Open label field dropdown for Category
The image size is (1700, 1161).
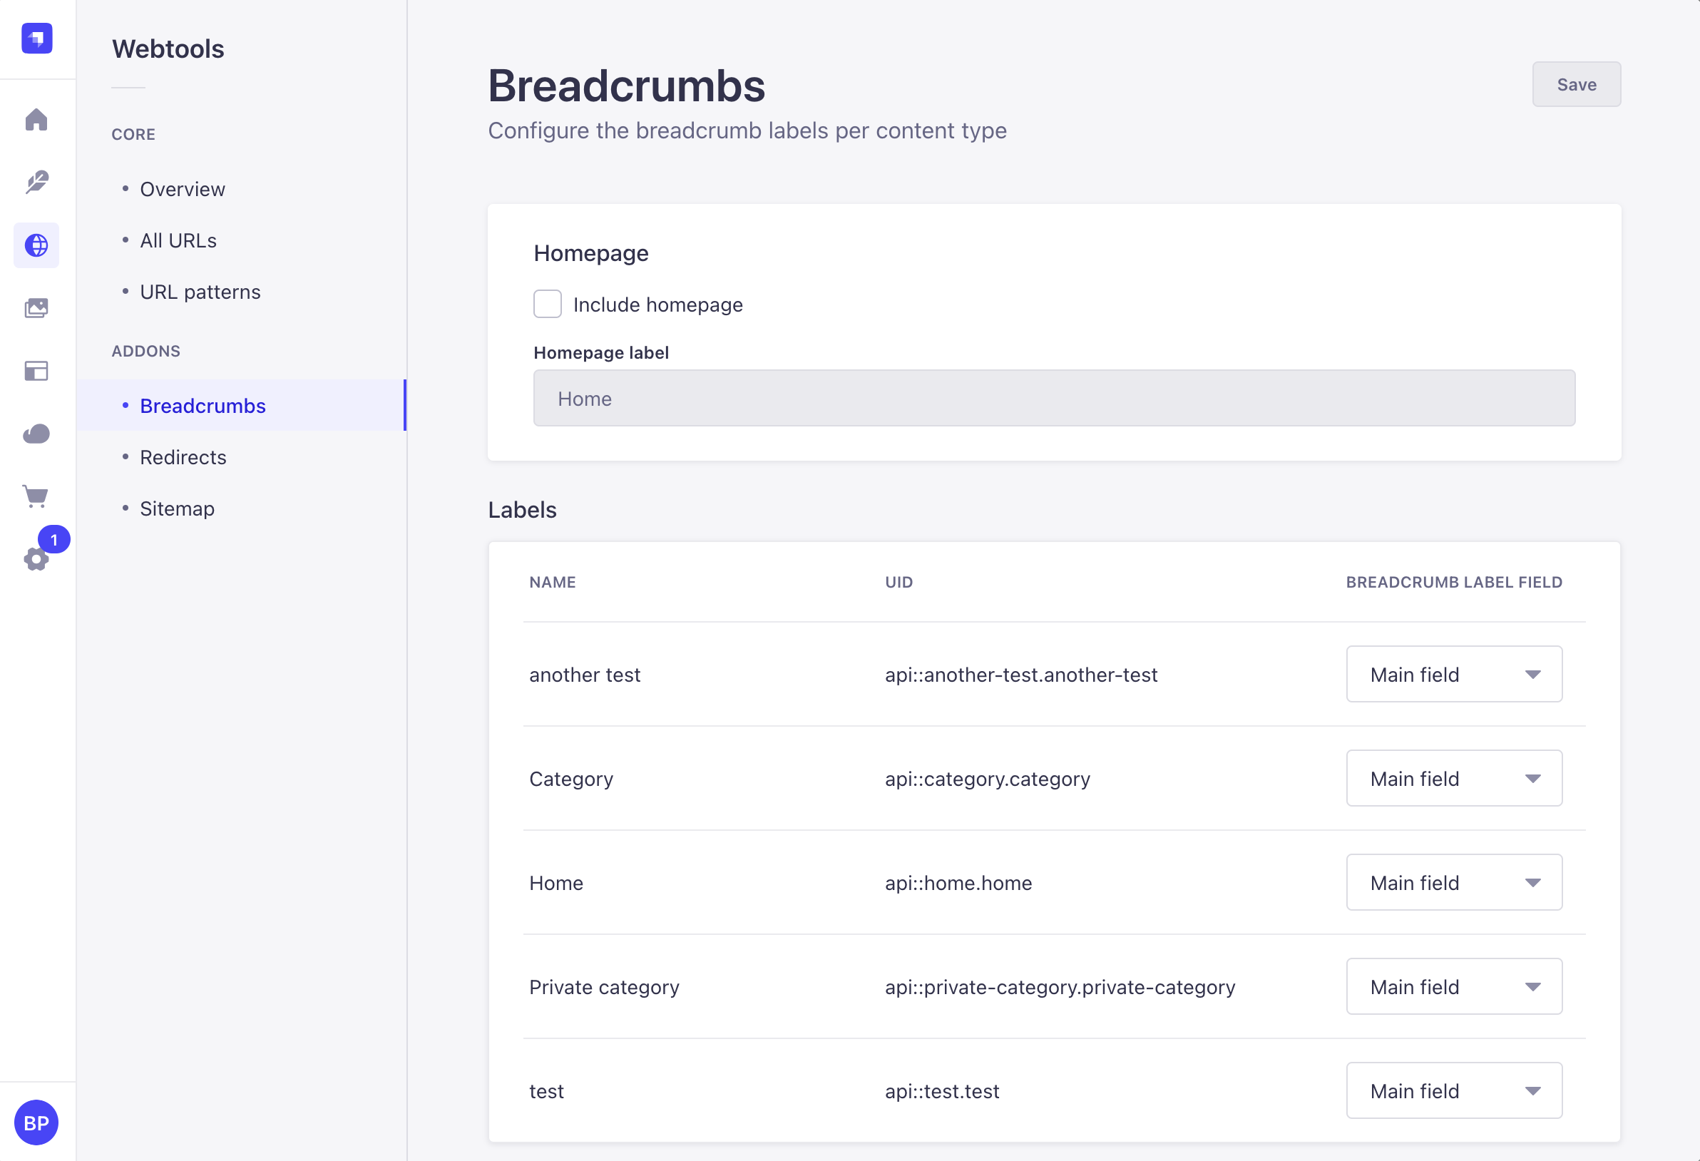coord(1454,778)
